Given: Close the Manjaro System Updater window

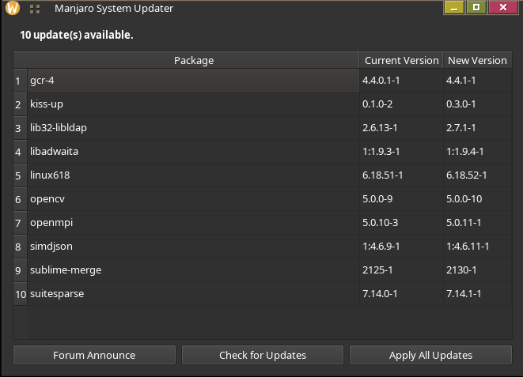Looking at the screenshot, I should 503,8.
